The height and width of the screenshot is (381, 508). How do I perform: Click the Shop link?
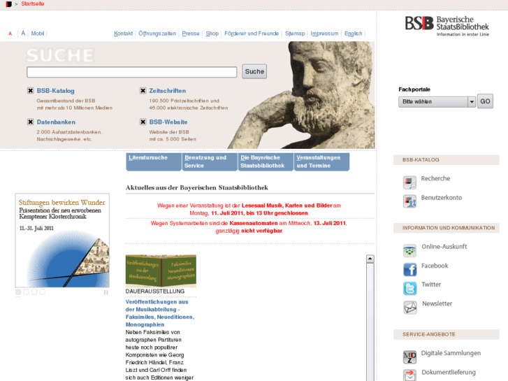pos(212,34)
